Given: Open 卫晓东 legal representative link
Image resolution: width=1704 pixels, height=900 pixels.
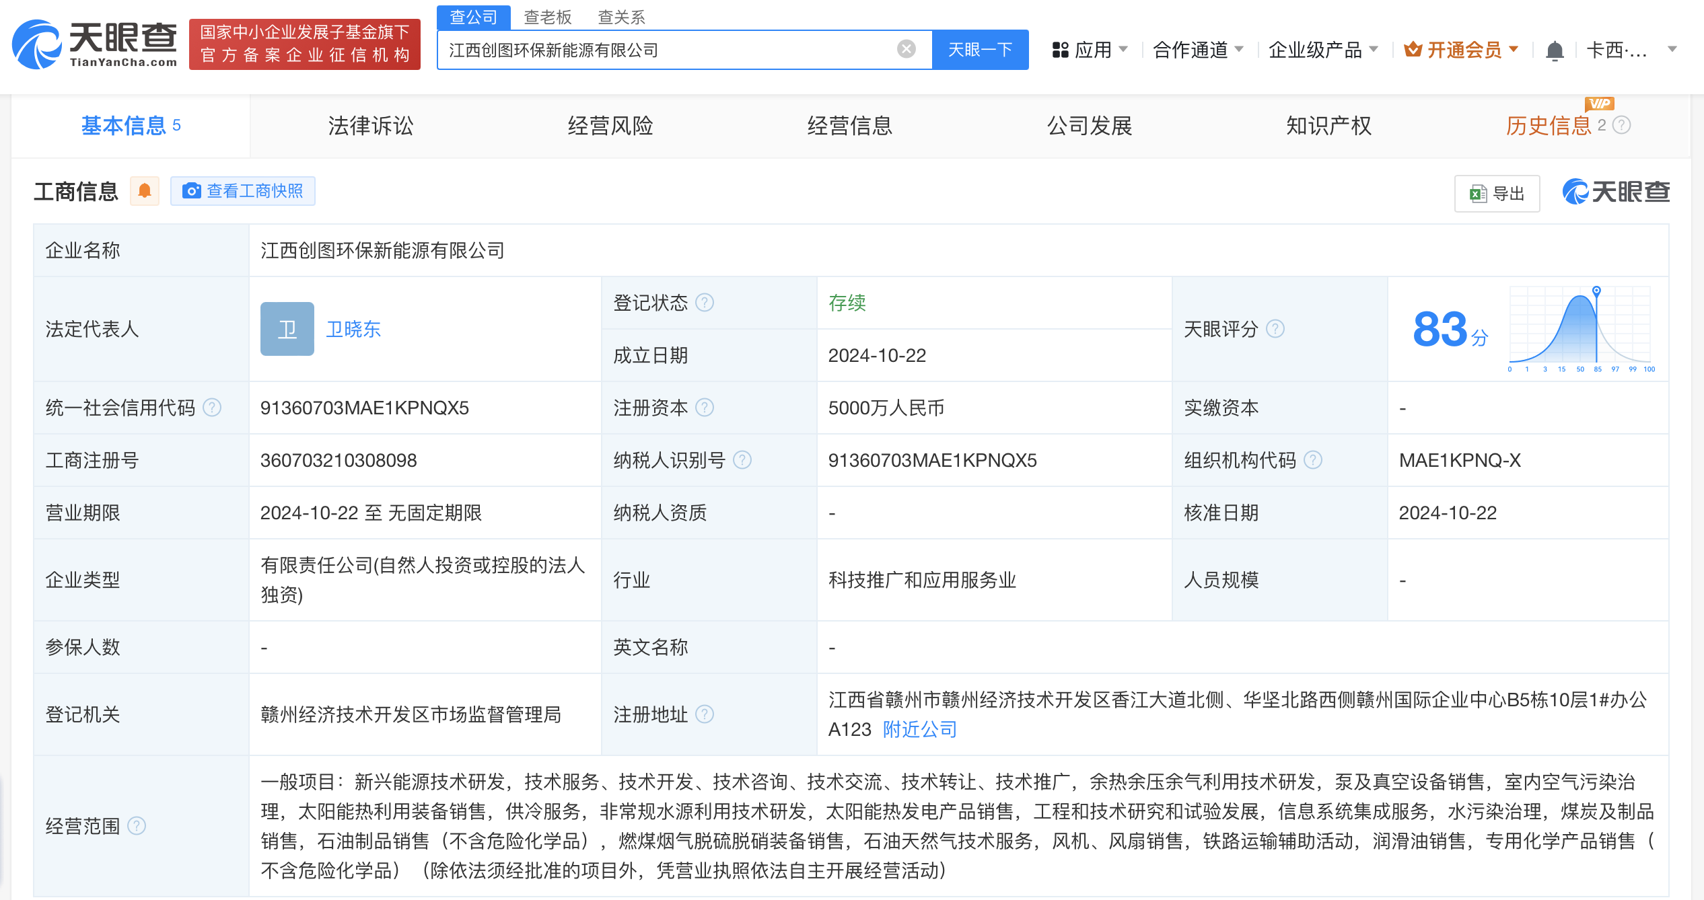Looking at the screenshot, I should click(x=353, y=329).
